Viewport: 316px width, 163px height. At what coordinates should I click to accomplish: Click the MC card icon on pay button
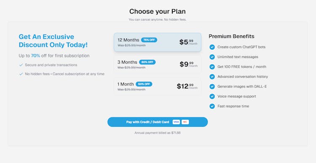(185, 122)
